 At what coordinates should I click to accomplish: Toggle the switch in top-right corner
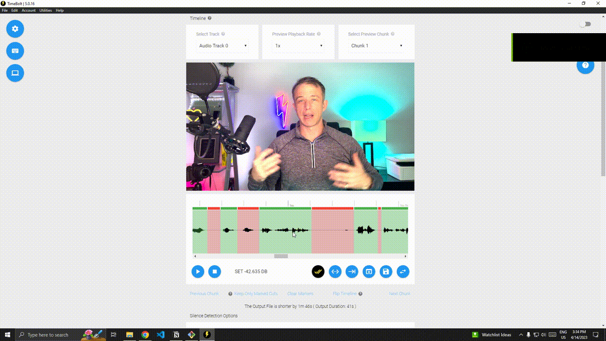(x=586, y=24)
